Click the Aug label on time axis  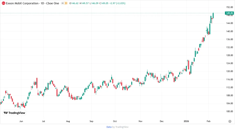coord(68,121)
